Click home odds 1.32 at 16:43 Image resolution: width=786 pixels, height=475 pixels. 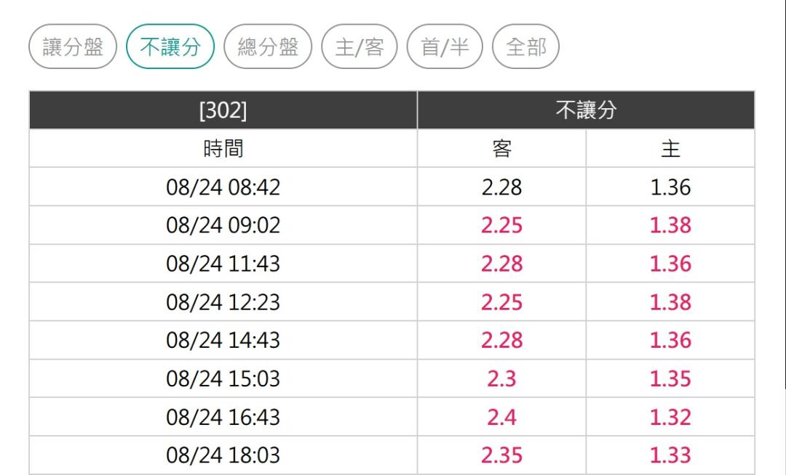click(x=670, y=417)
